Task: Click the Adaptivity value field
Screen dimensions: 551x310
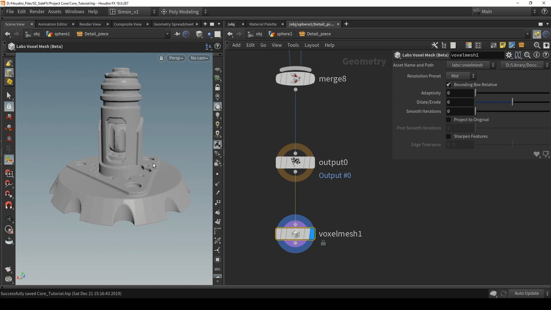Action: coord(460,93)
